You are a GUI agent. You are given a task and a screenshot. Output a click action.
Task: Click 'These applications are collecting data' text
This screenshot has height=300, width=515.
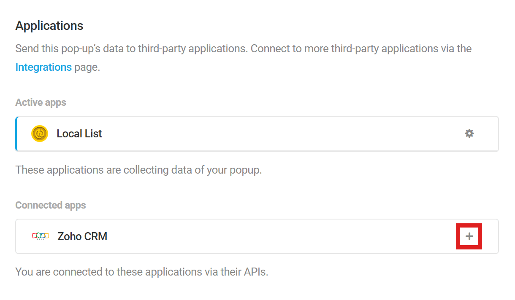click(139, 170)
